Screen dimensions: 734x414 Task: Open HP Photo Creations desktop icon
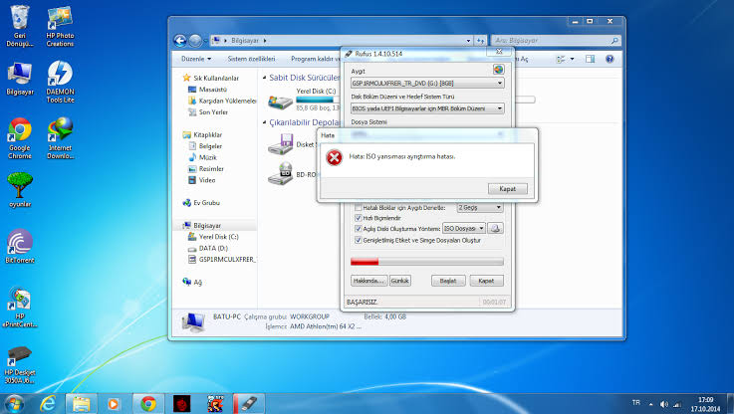60,26
